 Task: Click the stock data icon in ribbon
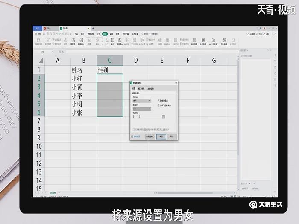[x=90, y=40]
